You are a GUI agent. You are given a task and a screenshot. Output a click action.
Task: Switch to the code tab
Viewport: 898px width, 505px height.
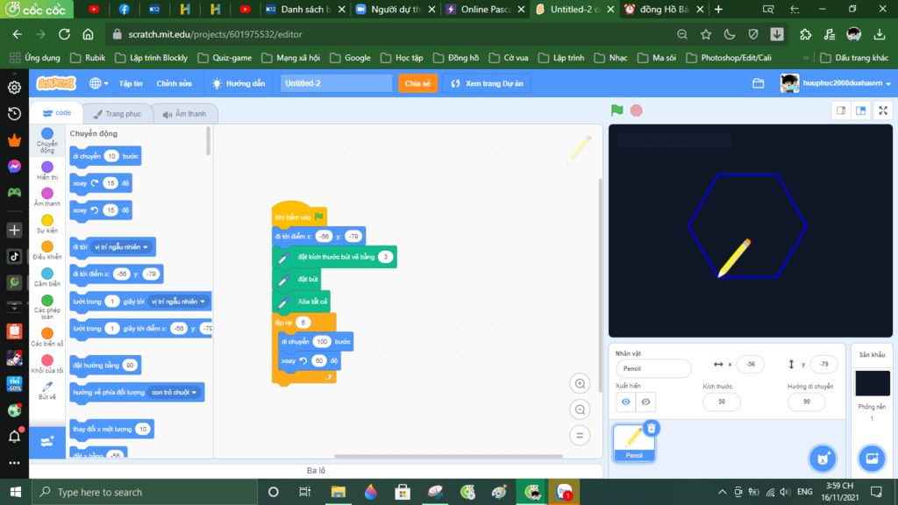57,113
